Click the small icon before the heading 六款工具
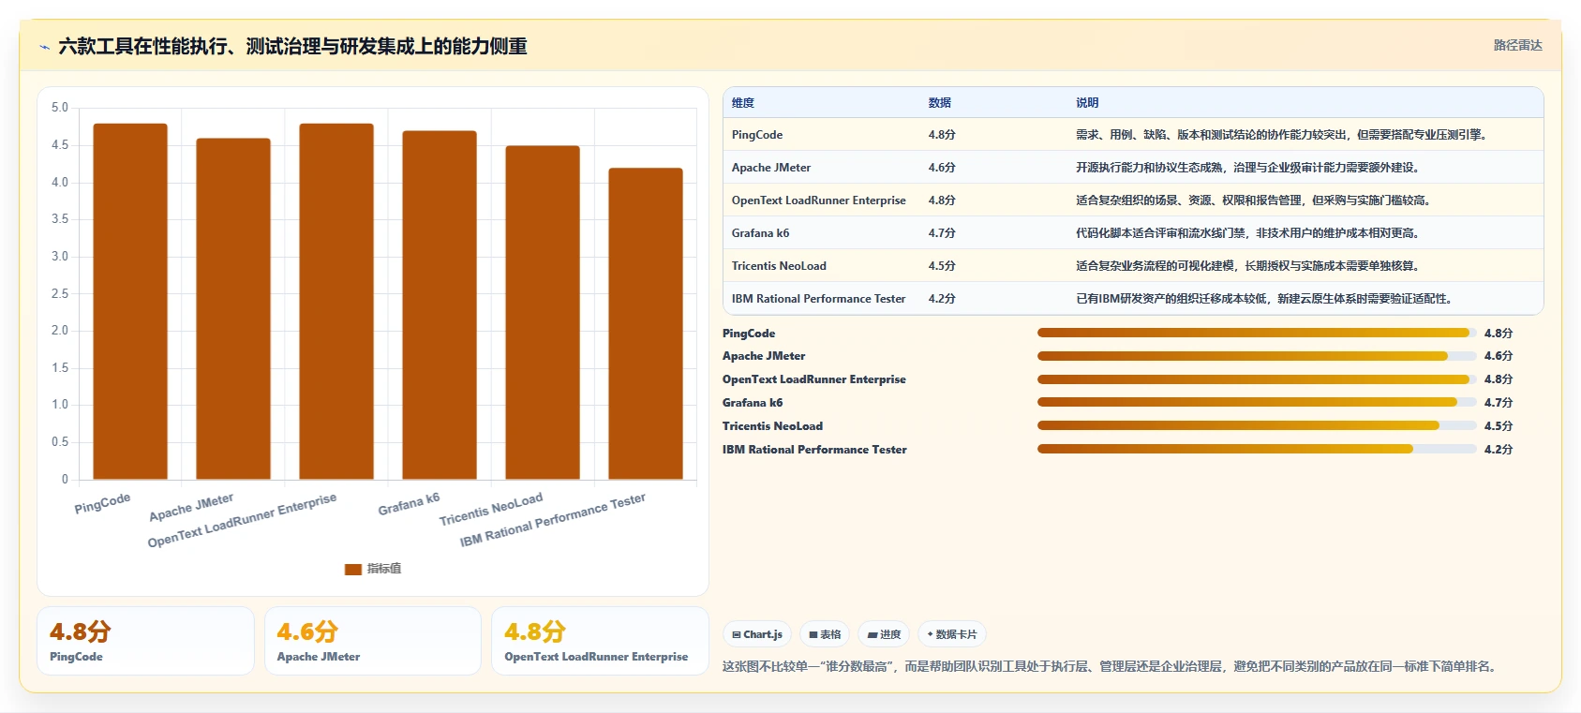Image resolution: width=1581 pixels, height=713 pixels. (44, 47)
